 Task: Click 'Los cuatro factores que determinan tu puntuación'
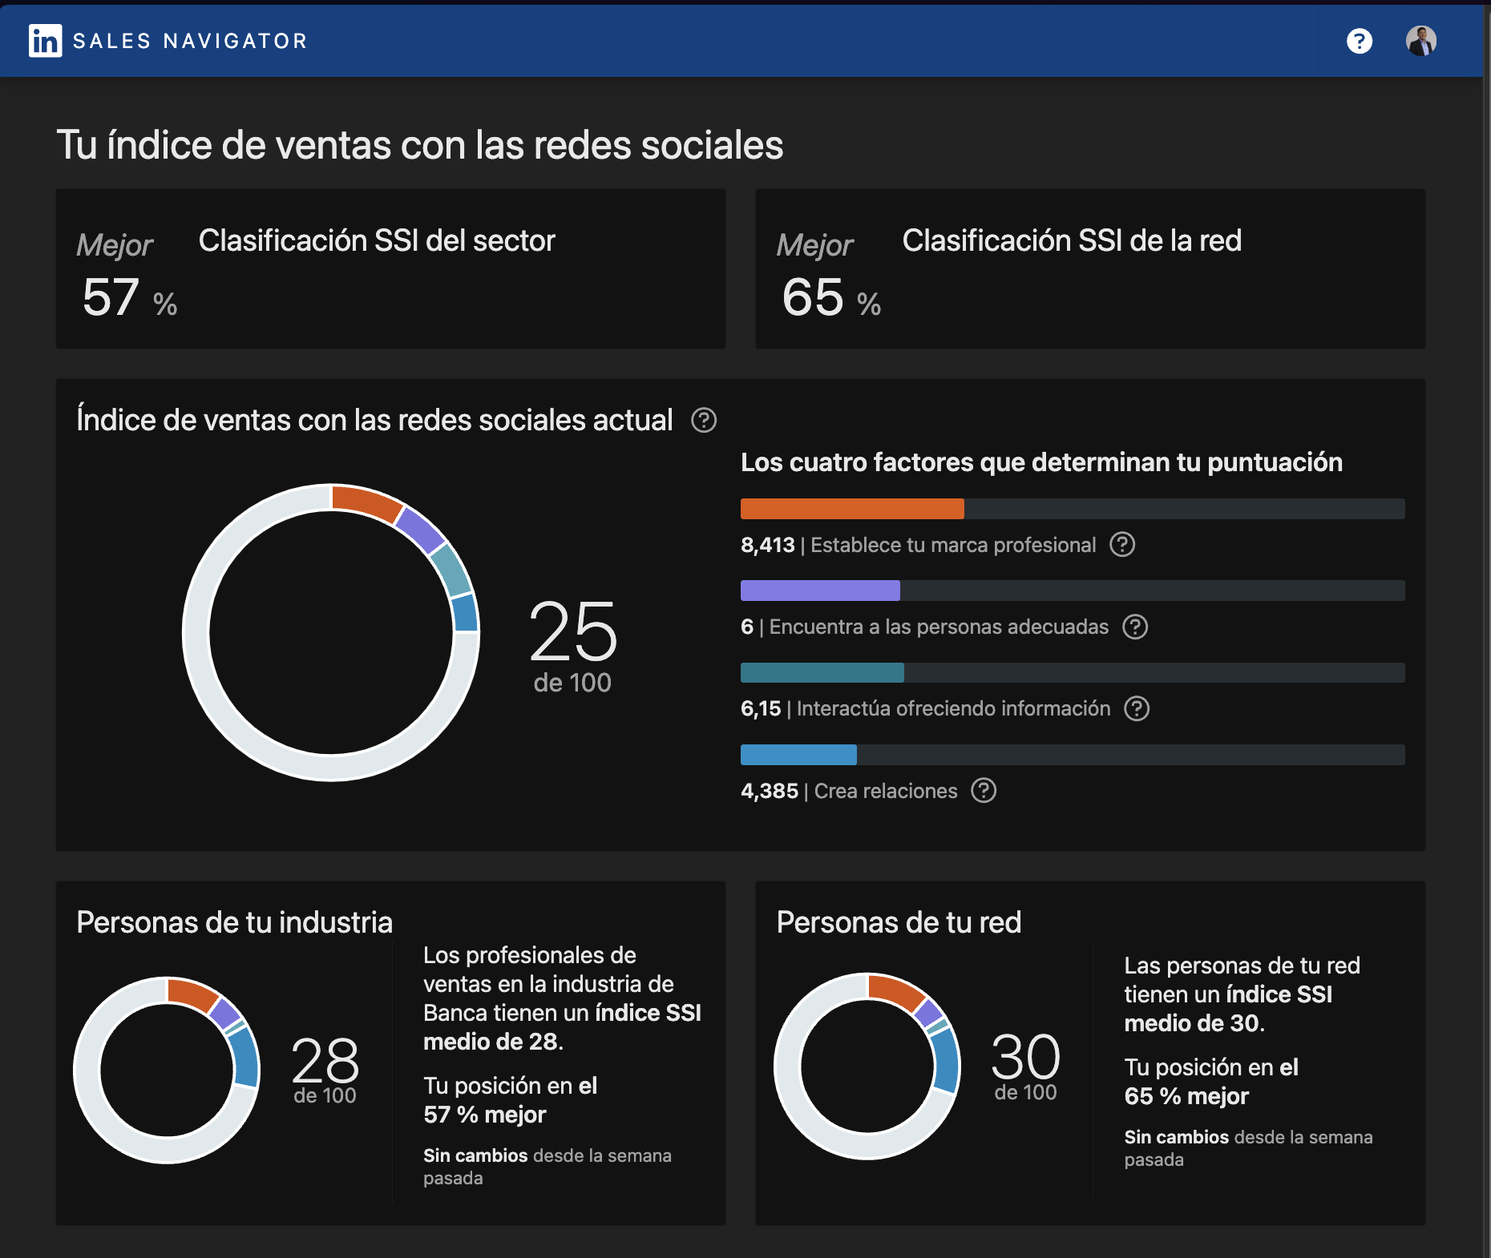(x=1041, y=462)
